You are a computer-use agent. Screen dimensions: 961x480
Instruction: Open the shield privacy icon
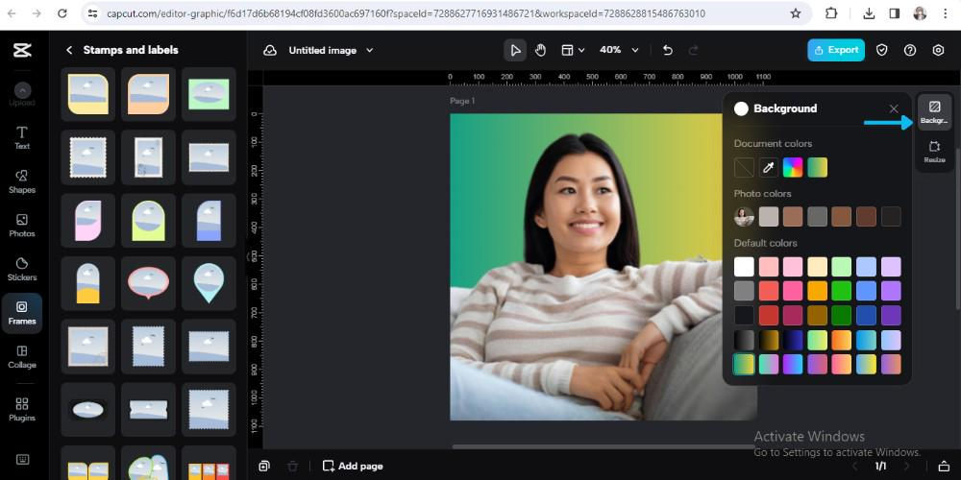click(881, 50)
